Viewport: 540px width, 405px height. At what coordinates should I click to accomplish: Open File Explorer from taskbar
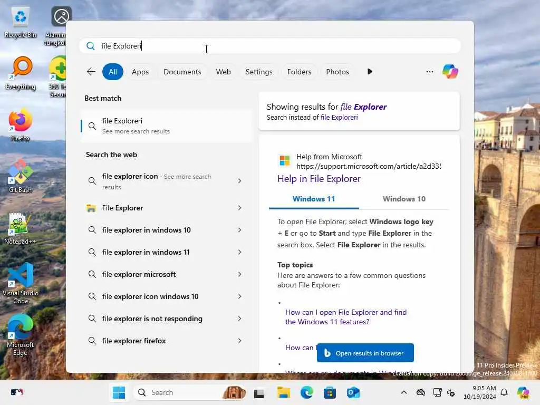(x=283, y=392)
